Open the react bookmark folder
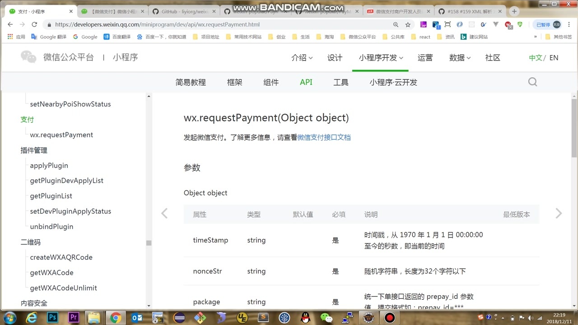Viewport: 578px width, 325px height. coord(420,37)
